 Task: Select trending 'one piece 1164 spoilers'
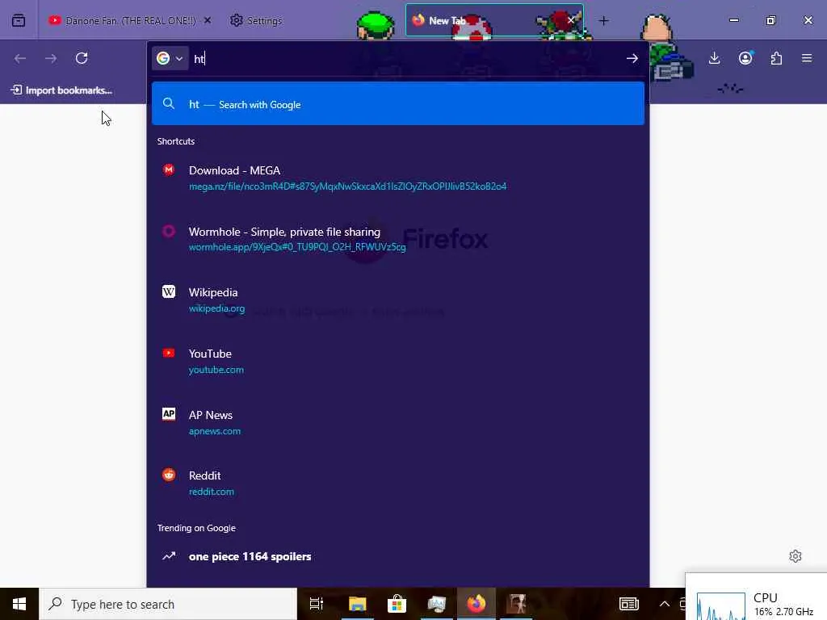(397, 556)
